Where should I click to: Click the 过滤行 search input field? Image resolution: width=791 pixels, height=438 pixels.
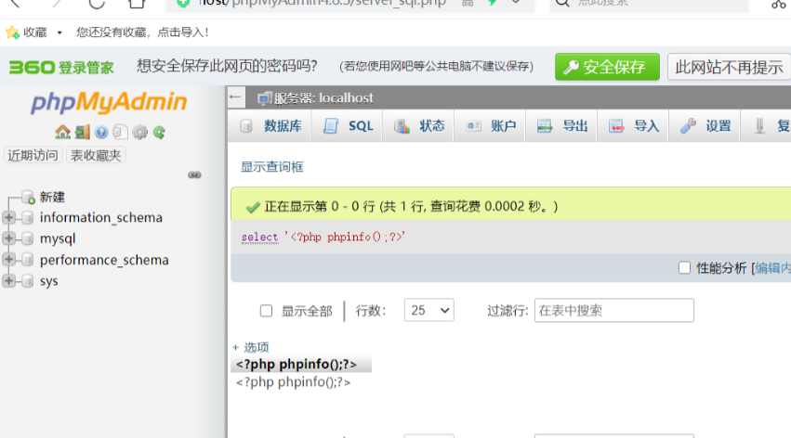[x=614, y=310]
